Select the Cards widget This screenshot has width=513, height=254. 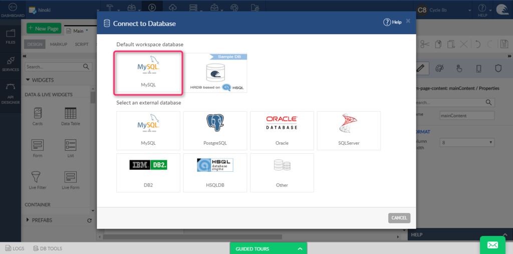(37, 117)
